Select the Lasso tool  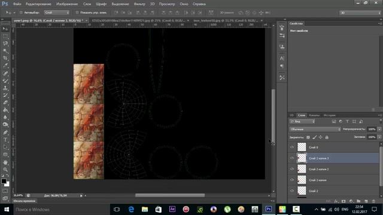(5, 44)
